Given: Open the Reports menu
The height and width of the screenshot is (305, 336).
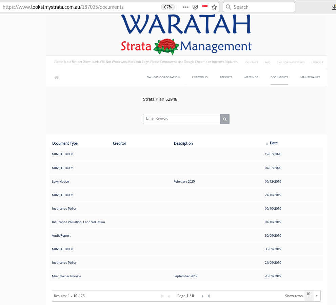Looking at the screenshot, I should 226,77.
